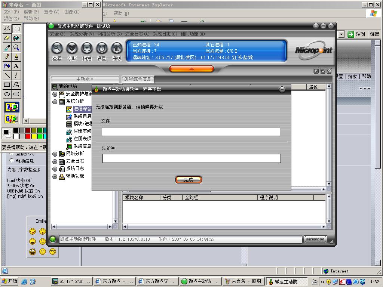
Task: Click the 查看 magnifier icon in Micropoint toolbar
Action: (x=57, y=48)
